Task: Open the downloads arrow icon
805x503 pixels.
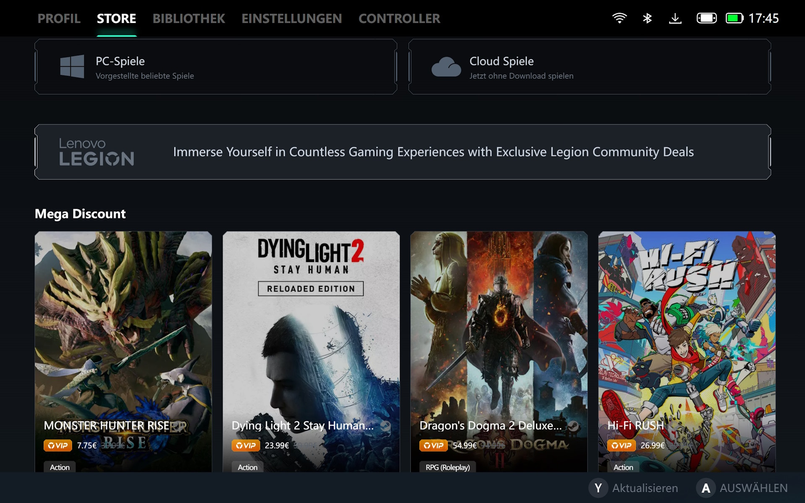Action: (x=675, y=18)
